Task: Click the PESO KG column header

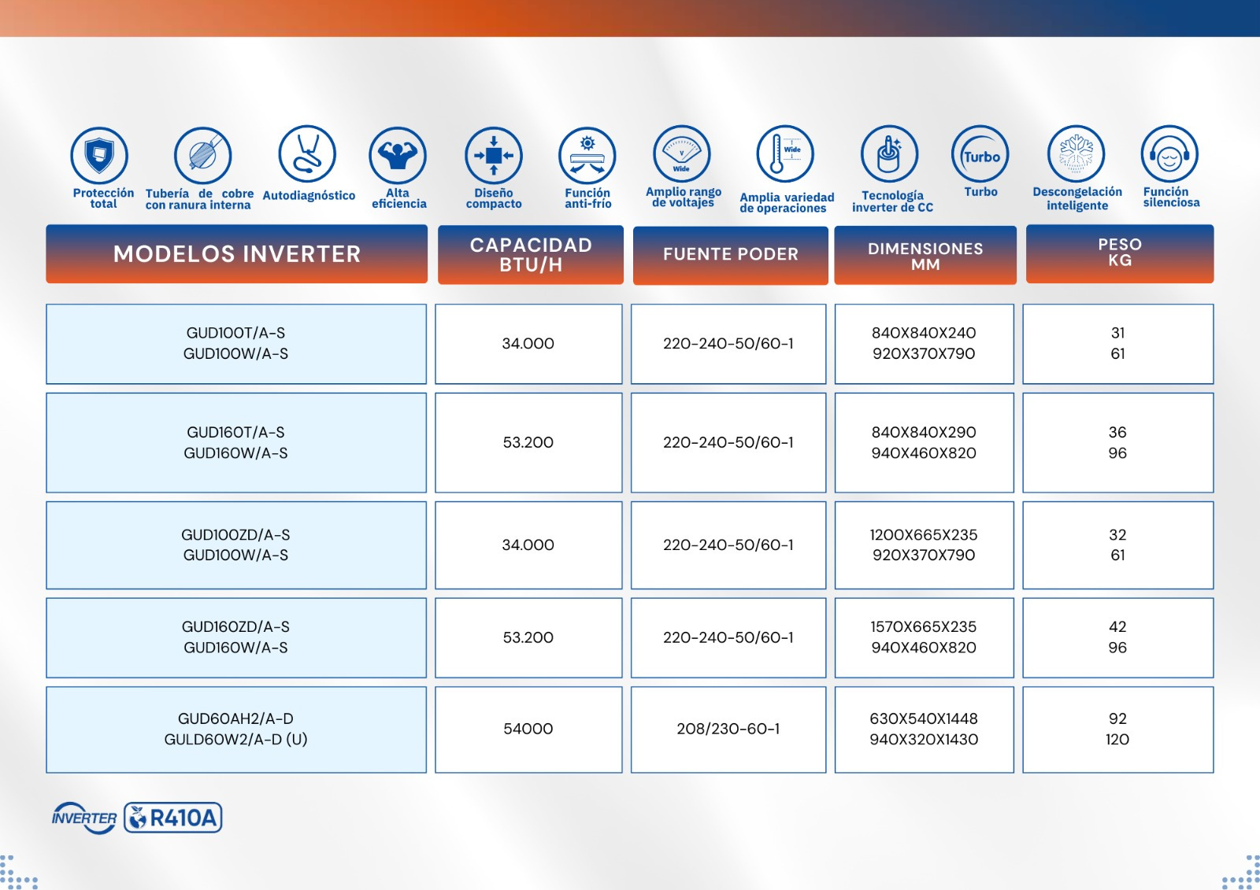Action: click(x=1119, y=253)
